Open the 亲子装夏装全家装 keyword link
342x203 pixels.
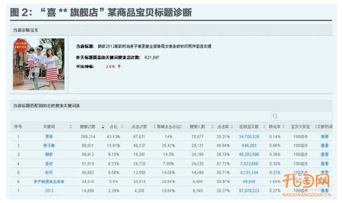(49, 181)
